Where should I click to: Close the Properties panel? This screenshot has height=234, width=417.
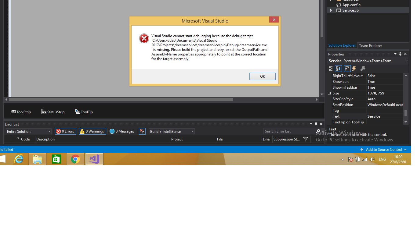coord(405,54)
